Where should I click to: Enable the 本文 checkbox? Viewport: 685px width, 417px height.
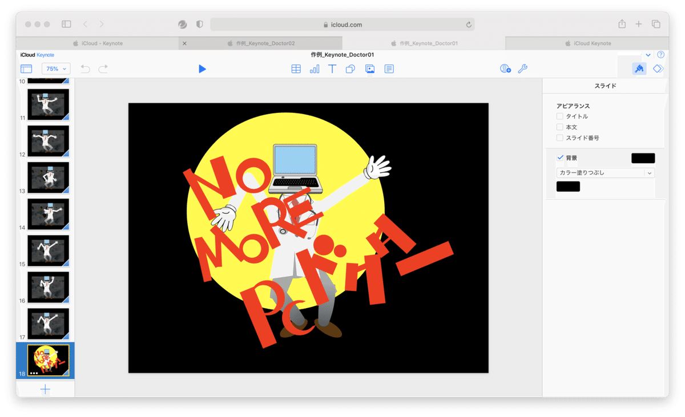point(559,127)
